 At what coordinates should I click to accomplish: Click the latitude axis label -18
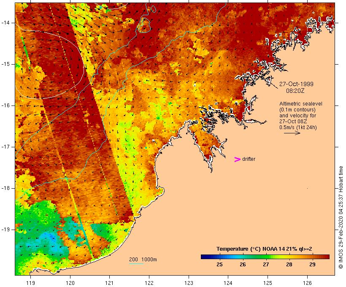click(x=5, y=188)
